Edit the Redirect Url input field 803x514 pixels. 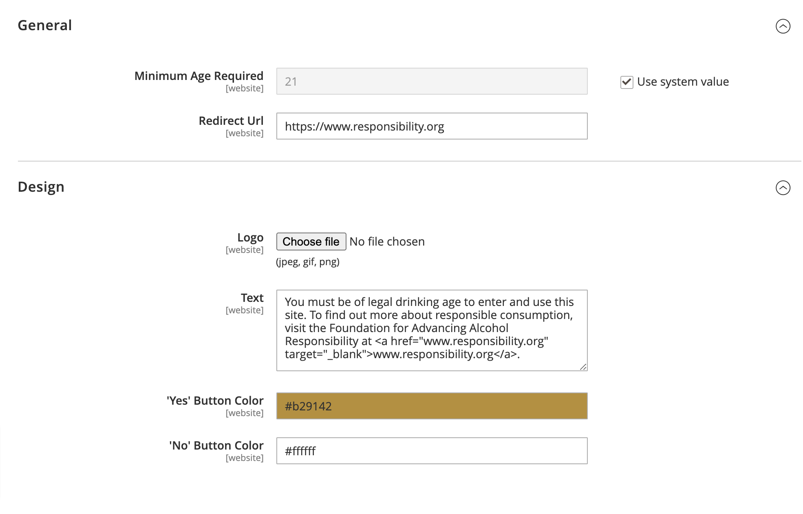pyautogui.click(x=432, y=126)
